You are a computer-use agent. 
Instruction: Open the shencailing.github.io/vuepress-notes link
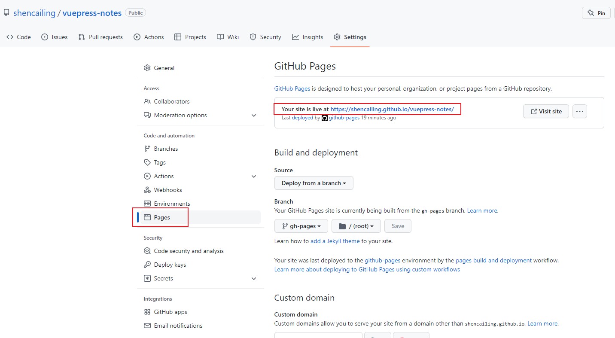pyautogui.click(x=392, y=109)
